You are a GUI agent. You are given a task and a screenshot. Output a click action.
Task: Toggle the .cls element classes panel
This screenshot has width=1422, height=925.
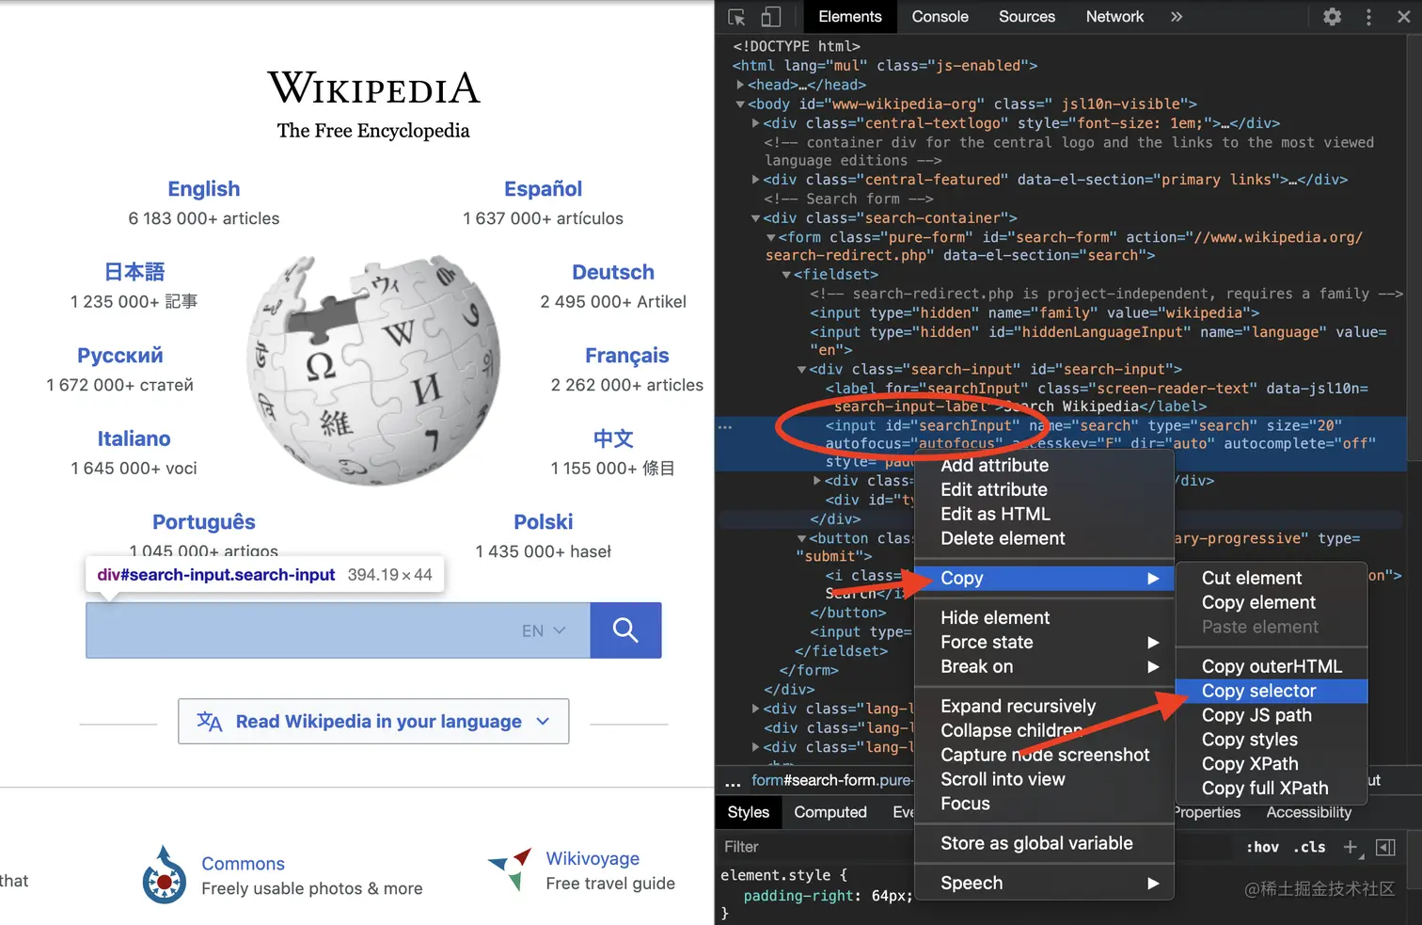point(1309,847)
